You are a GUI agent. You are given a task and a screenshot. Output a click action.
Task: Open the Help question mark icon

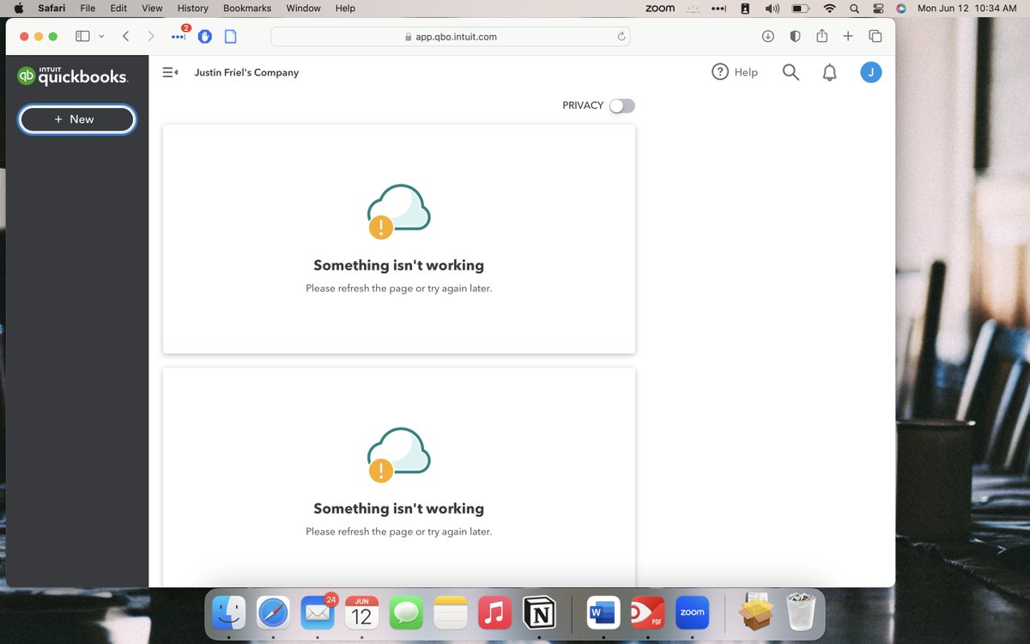(720, 72)
